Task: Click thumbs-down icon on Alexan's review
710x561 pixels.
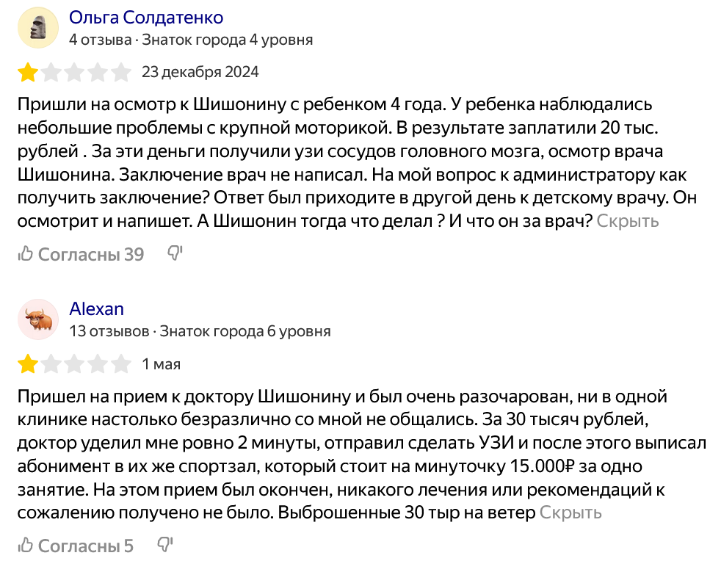Action: click(164, 544)
